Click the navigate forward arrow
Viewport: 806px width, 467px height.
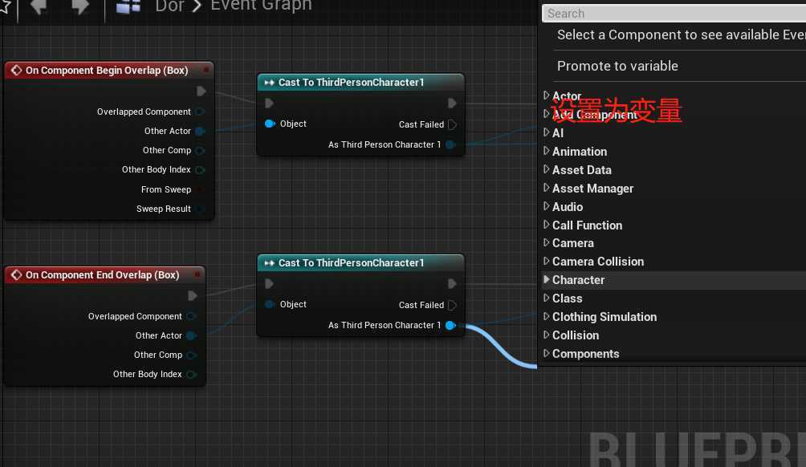pyautogui.click(x=79, y=6)
